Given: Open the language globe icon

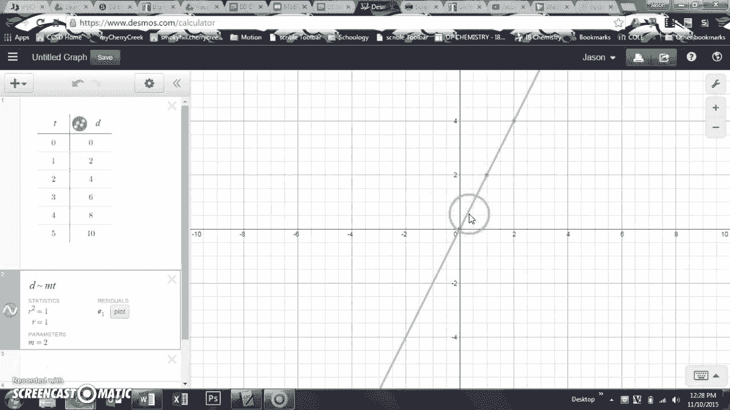Looking at the screenshot, I should click(x=717, y=57).
